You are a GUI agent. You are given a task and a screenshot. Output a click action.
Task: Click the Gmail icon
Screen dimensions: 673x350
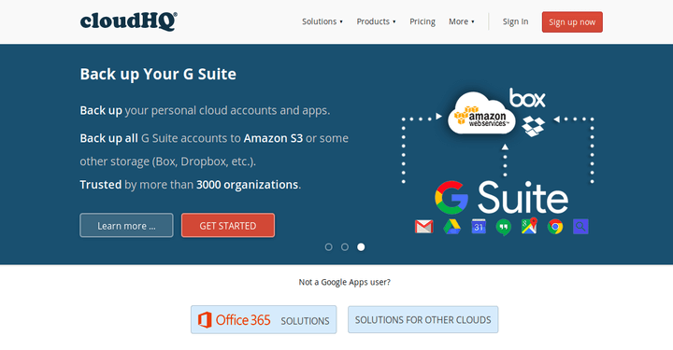tap(424, 226)
